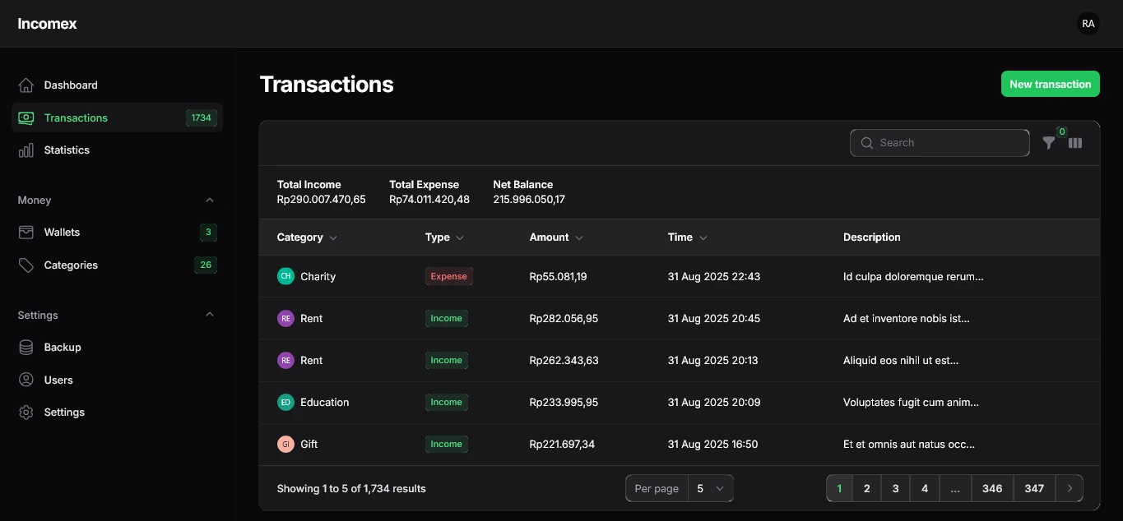Screen dimensions: 1123x521
Task: Go to next page arrow
Action: coord(1070,488)
